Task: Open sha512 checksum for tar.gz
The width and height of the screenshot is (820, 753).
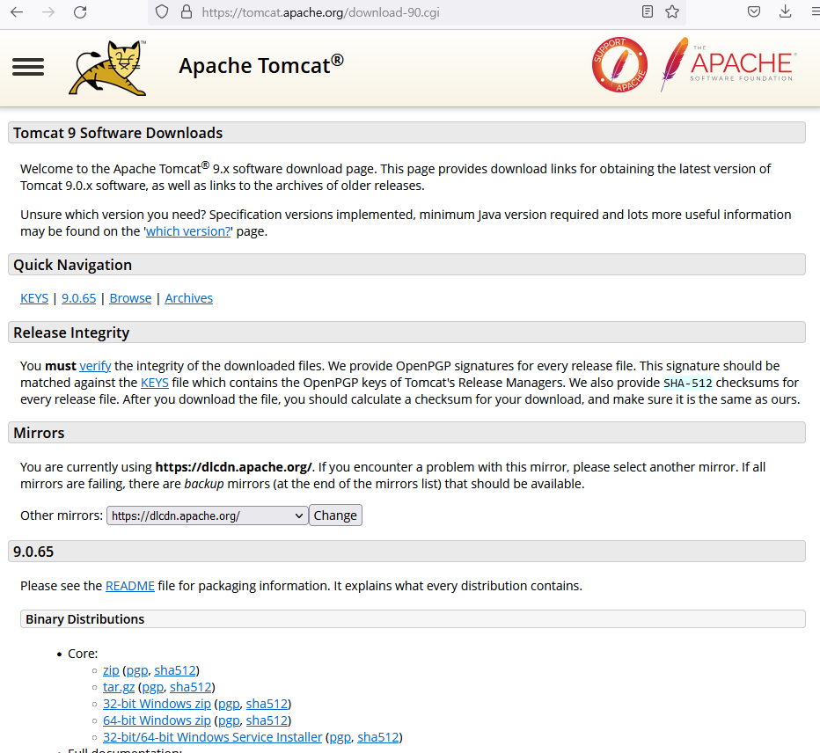Action: tap(191, 687)
